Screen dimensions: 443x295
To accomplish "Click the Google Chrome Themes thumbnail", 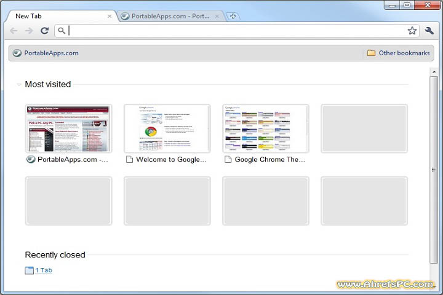I will tap(266, 128).
